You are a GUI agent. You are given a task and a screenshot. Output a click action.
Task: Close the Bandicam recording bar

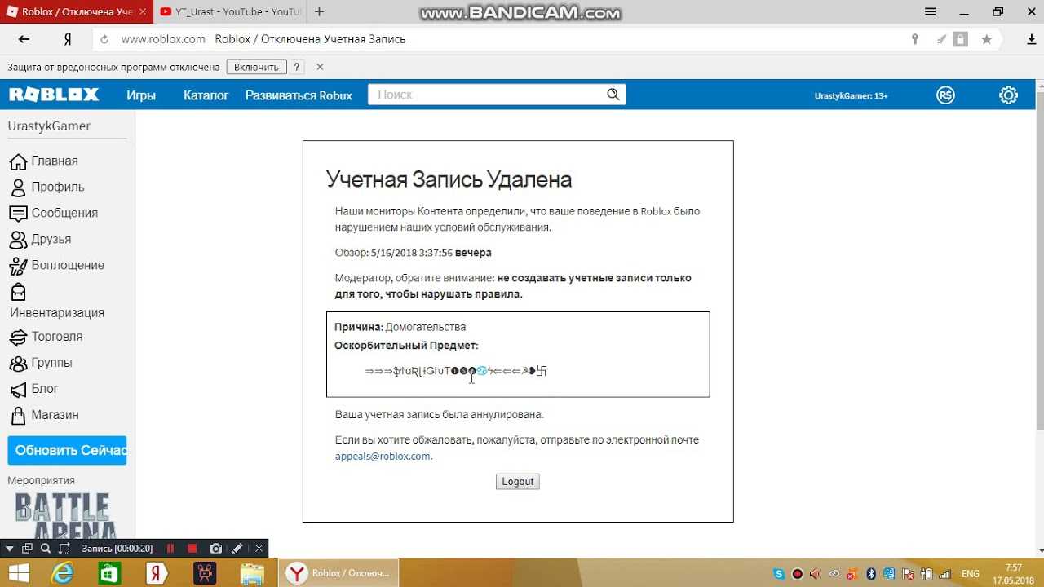point(259,549)
